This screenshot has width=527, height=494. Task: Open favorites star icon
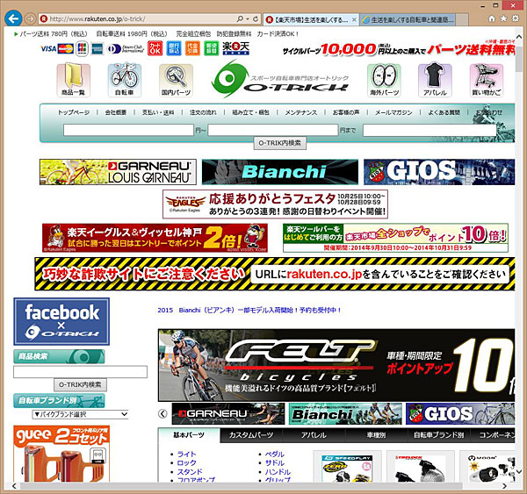pyautogui.click(x=503, y=18)
